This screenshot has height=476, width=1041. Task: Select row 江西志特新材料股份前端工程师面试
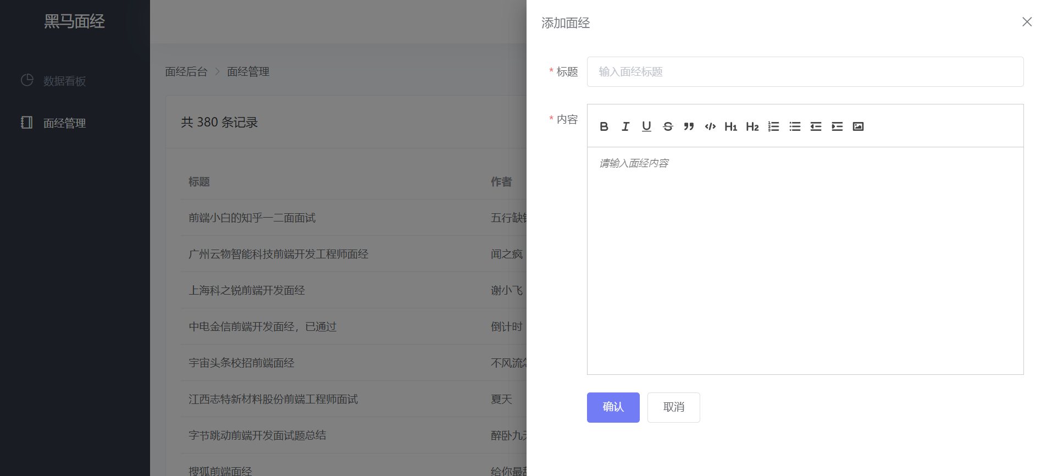(x=353, y=399)
